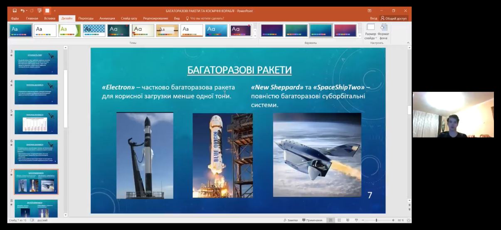Screen dimensions: 501x230
Task: Select slide 3 thumbnail in the panel
Action: [x=36, y=62]
